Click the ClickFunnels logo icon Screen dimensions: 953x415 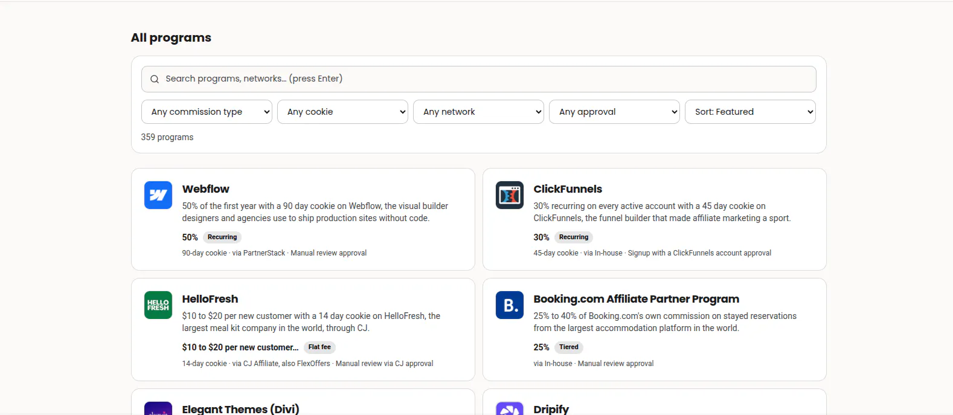click(x=510, y=195)
